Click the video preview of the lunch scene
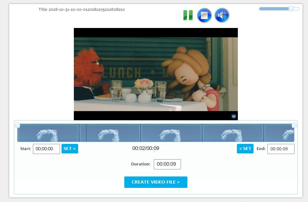The width and height of the screenshot is (308, 202). pos(156,74)
